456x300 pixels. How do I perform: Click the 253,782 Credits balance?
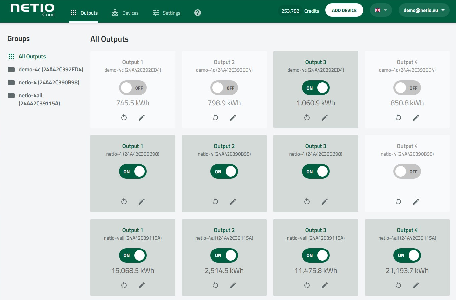click(300, 11)
